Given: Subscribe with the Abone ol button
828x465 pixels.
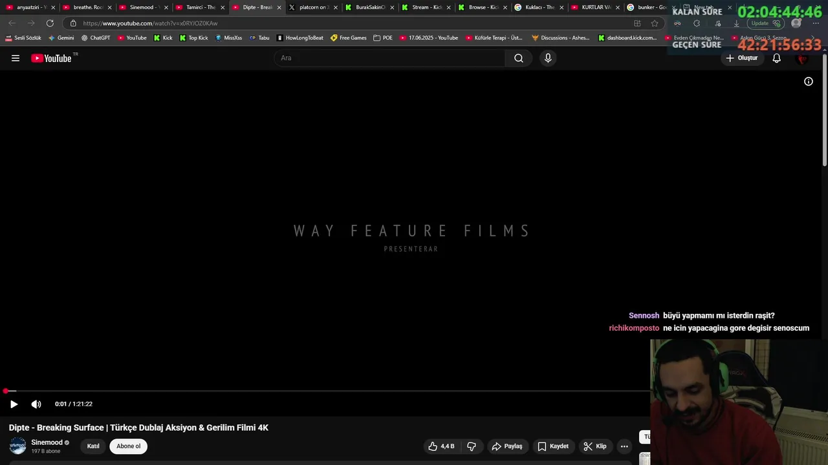Looking at the screenshot, I should tap(128, 446).
